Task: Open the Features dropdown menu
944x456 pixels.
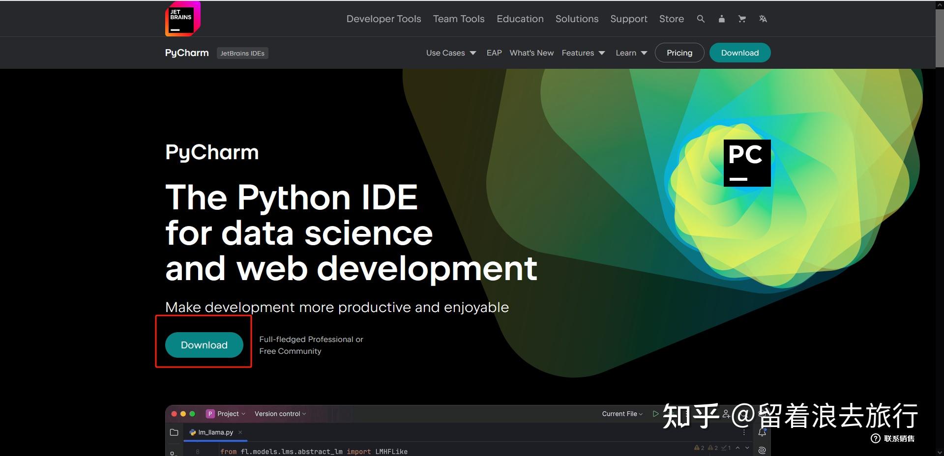Action: pyautogui.click(x=583, y=53)
